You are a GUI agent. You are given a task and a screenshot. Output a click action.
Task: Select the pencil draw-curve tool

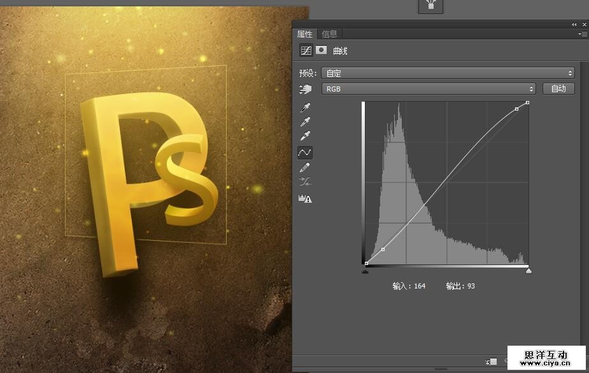pos(305,167)
